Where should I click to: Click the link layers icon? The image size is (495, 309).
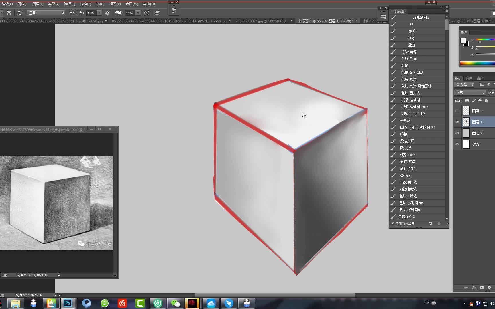coord(466,288)
